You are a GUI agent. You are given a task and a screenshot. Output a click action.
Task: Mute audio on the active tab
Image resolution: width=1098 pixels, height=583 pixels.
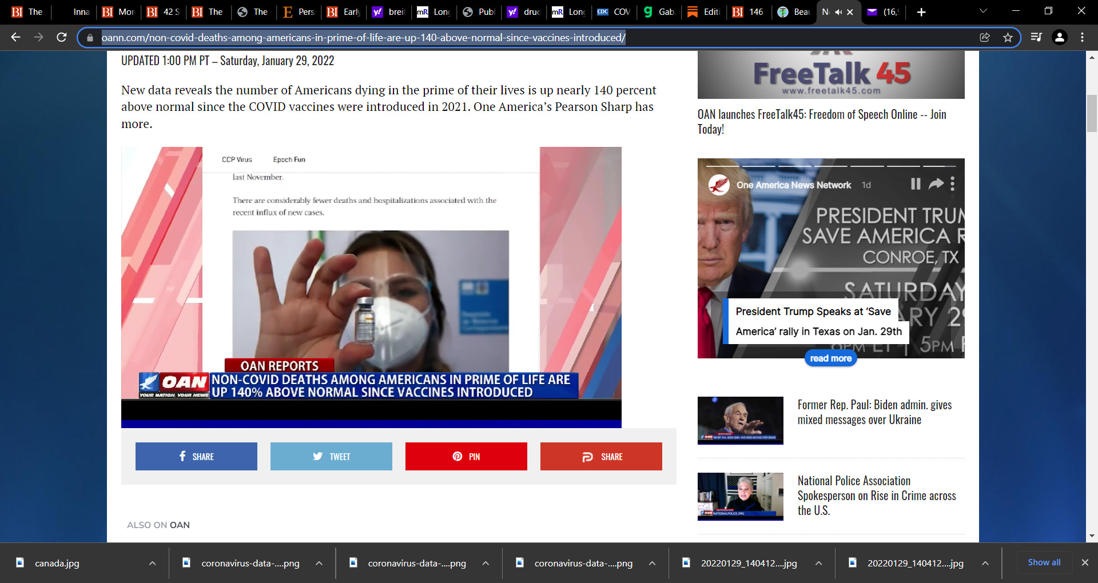click(x=838, y=12)
